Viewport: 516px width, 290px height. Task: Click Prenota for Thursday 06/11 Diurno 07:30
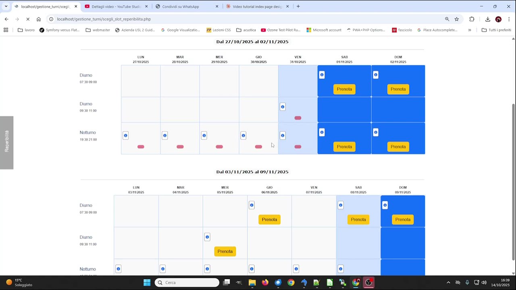pos(269,220)
